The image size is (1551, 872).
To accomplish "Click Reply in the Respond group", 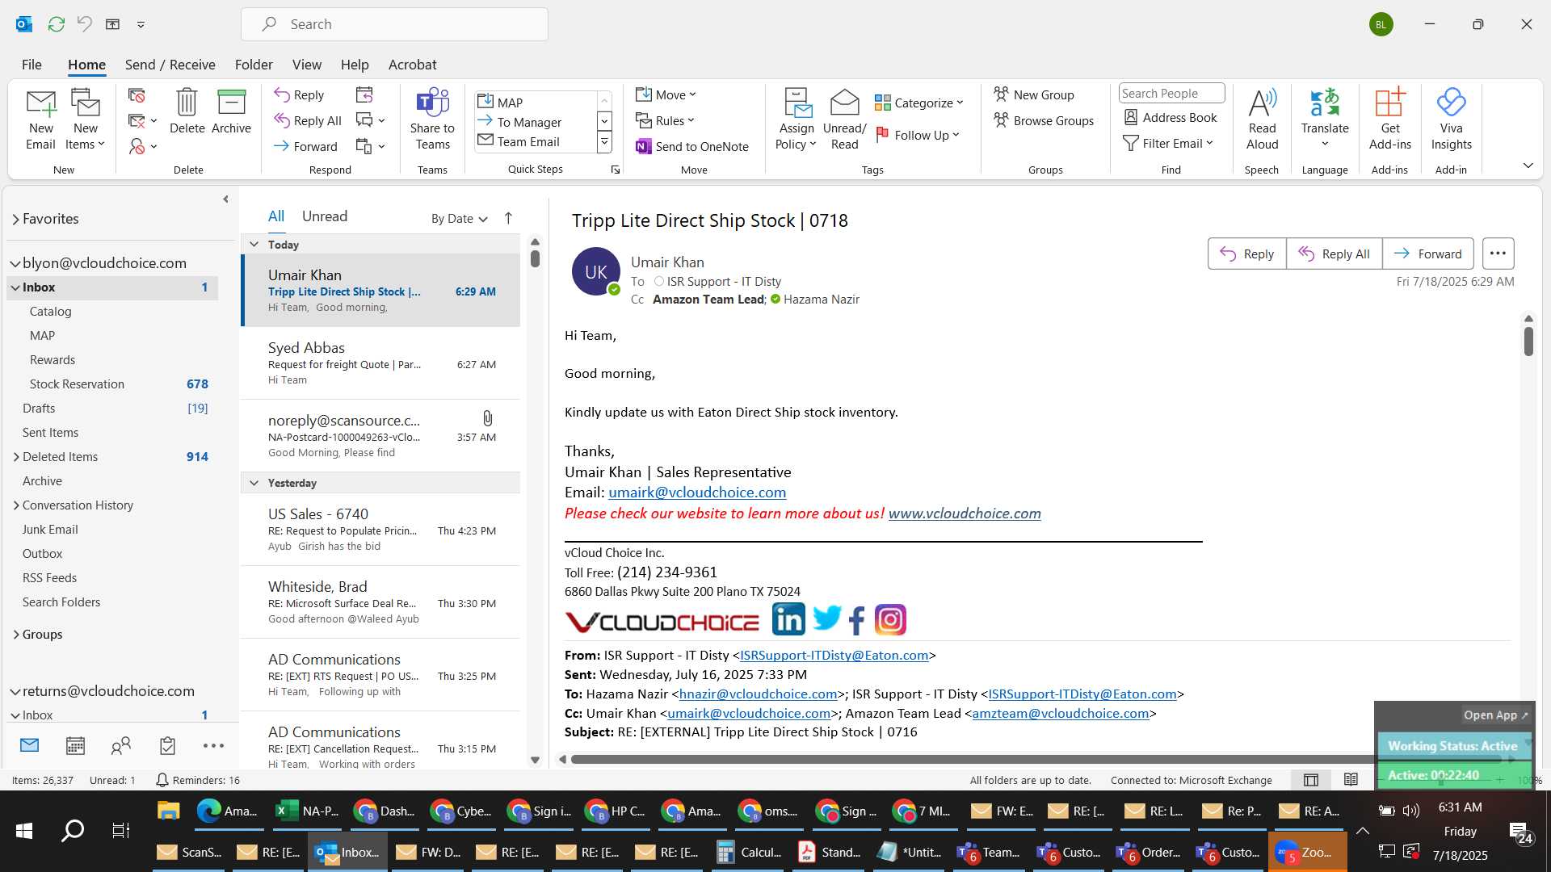I will (x=299, y=94).
